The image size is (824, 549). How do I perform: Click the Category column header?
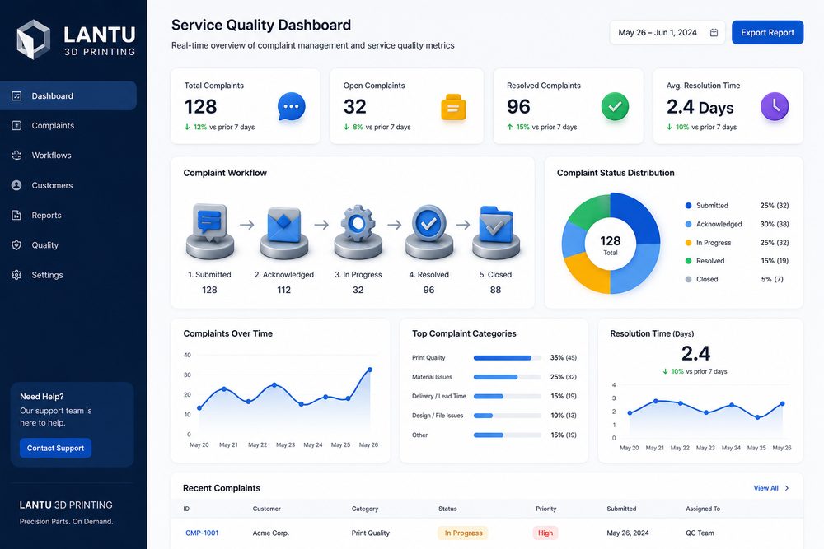(x=365, y=509)
